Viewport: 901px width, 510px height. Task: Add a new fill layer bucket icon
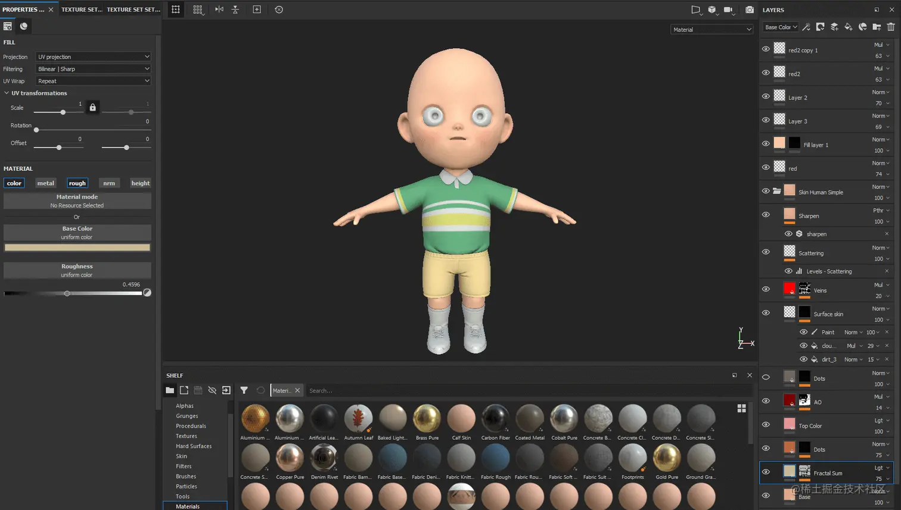coord(849,27)
